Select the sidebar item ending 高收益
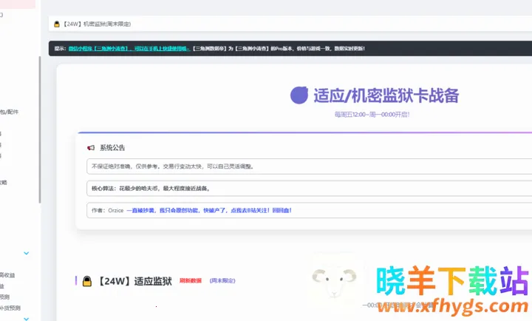The image size is (532, 321). tap(7, 275)
